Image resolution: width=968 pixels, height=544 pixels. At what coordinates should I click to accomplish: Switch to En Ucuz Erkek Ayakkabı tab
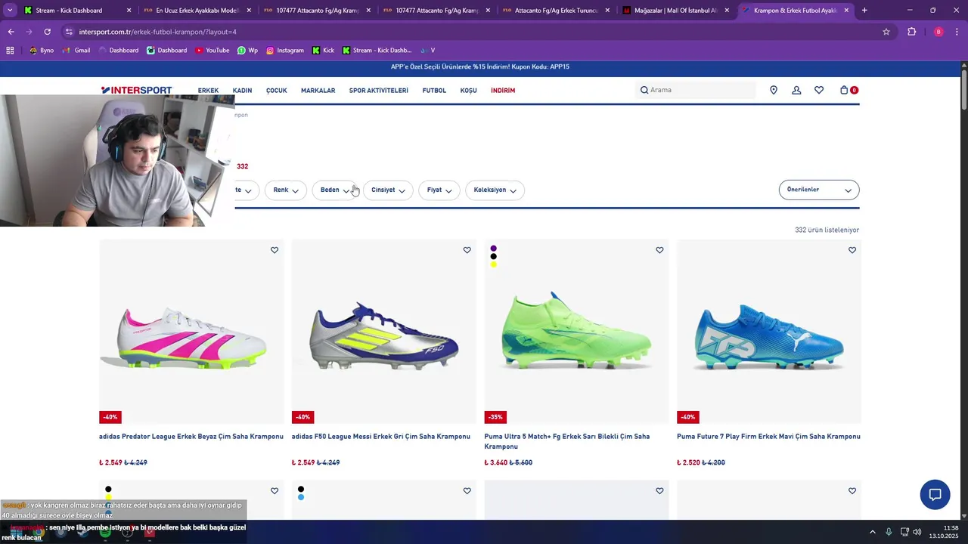(x=197, y=11)
